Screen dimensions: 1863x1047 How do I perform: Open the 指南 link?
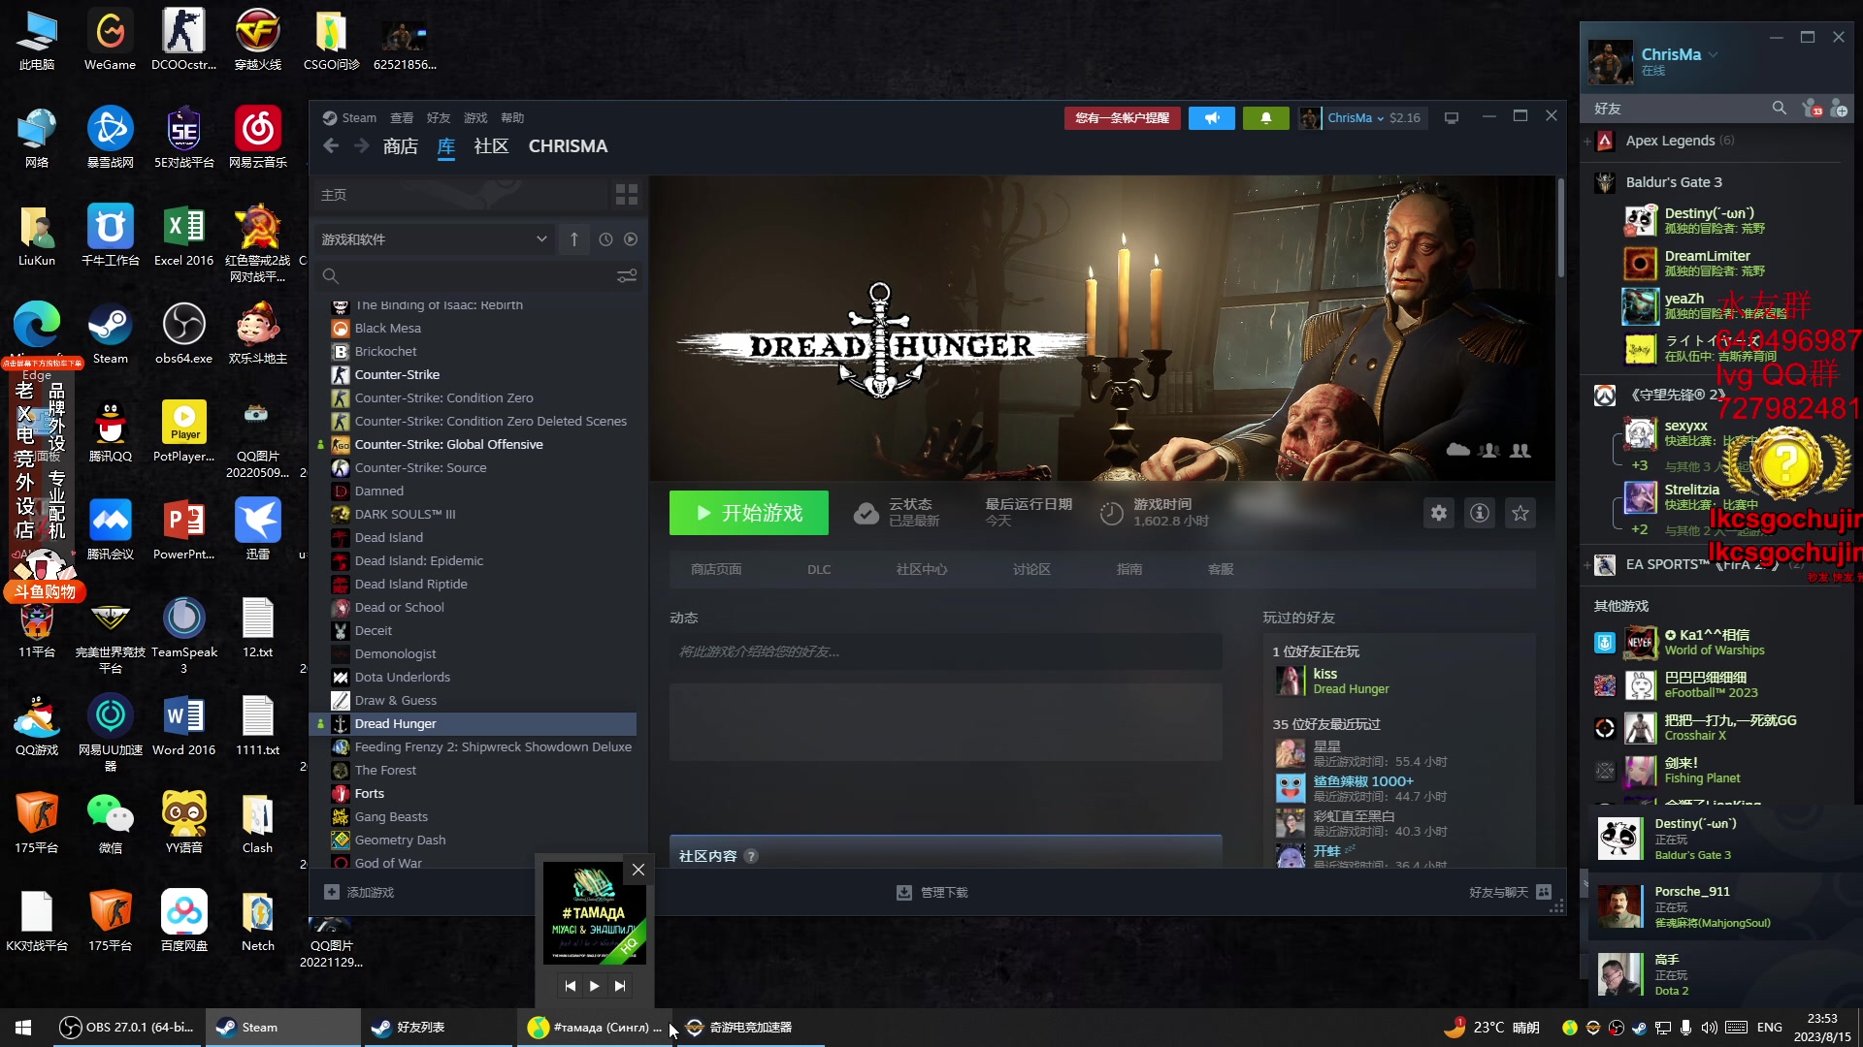(1129, 569)
